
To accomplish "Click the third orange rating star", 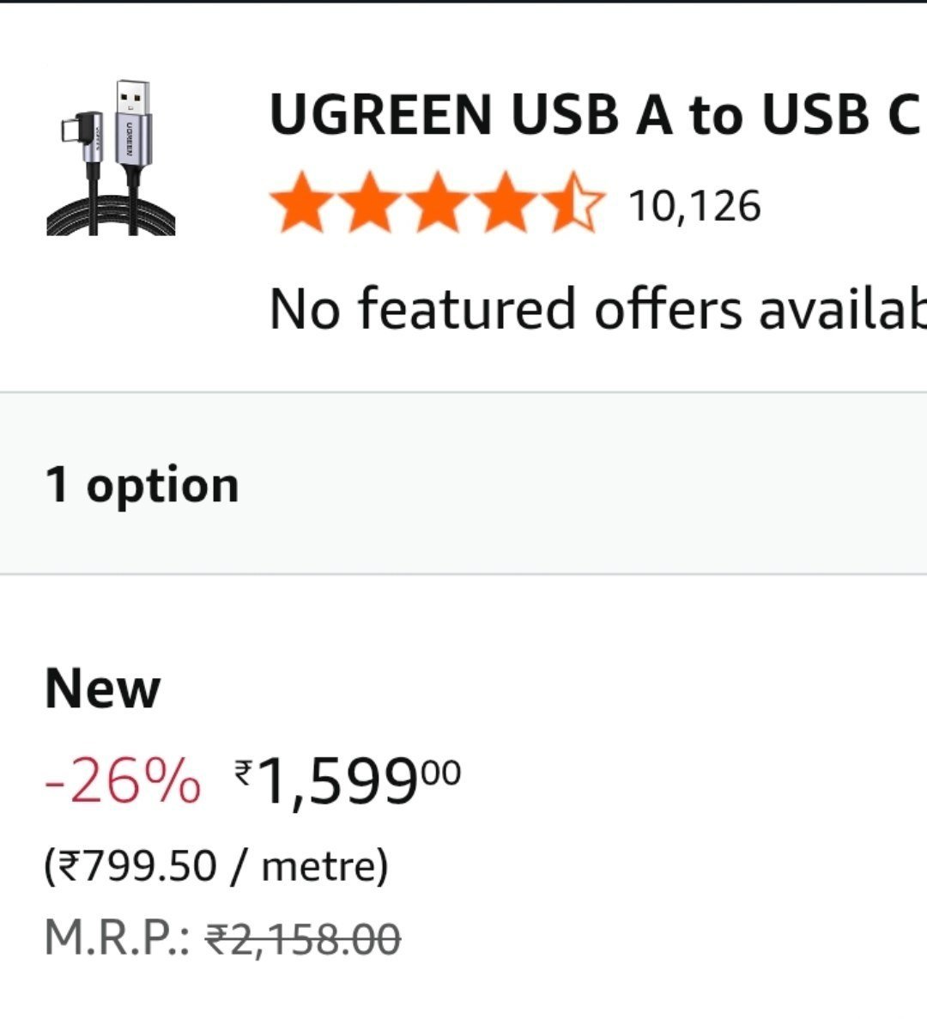I will click(x=438, y=204).
